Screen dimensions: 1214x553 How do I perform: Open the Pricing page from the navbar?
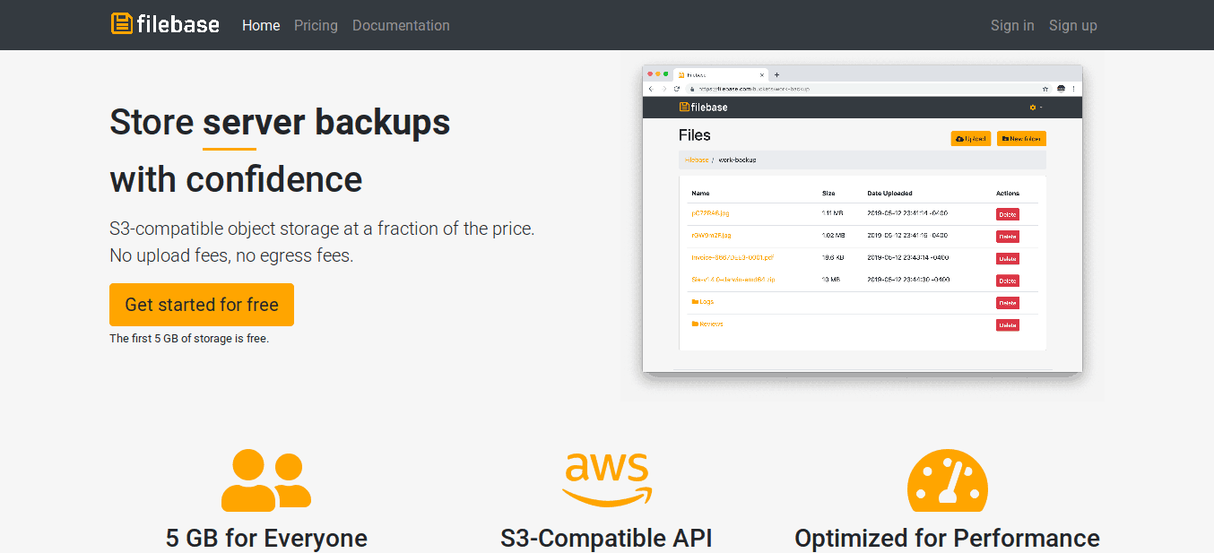tap(316, 25)
